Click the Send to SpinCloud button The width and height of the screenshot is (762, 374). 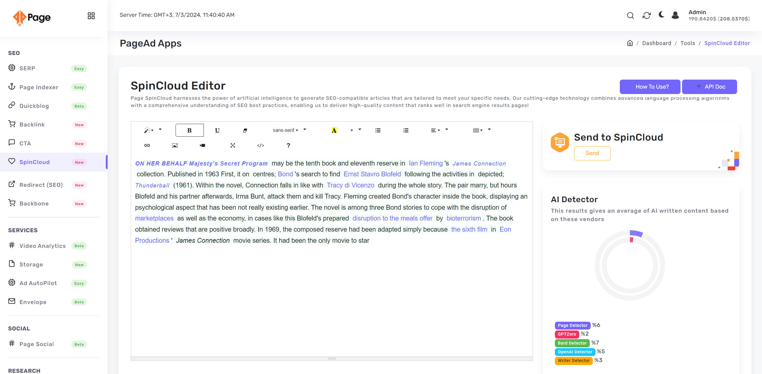coord(592,153)
